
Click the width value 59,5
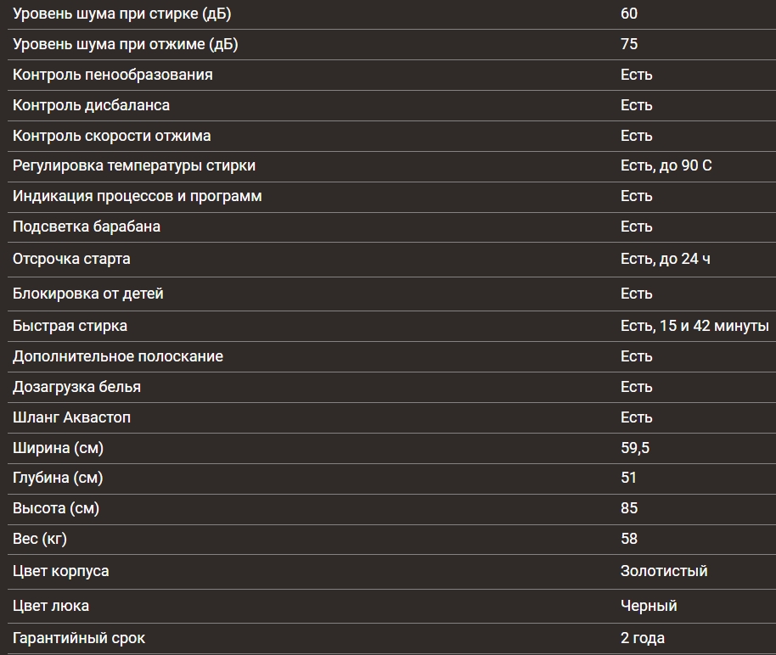635,448
